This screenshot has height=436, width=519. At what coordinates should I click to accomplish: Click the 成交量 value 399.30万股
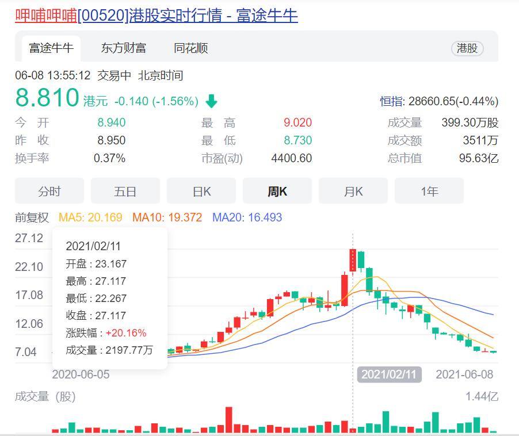470,123
